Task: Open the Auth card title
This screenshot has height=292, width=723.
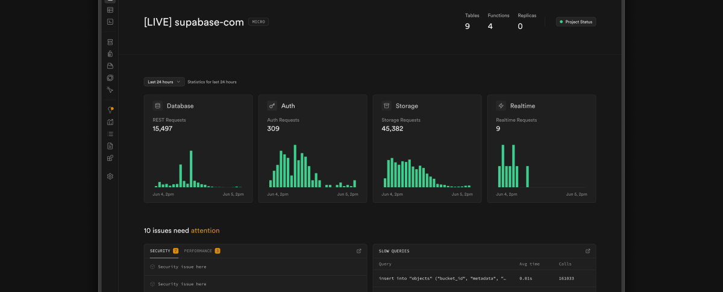Action: pyautogui.click(x=288, y=105)
